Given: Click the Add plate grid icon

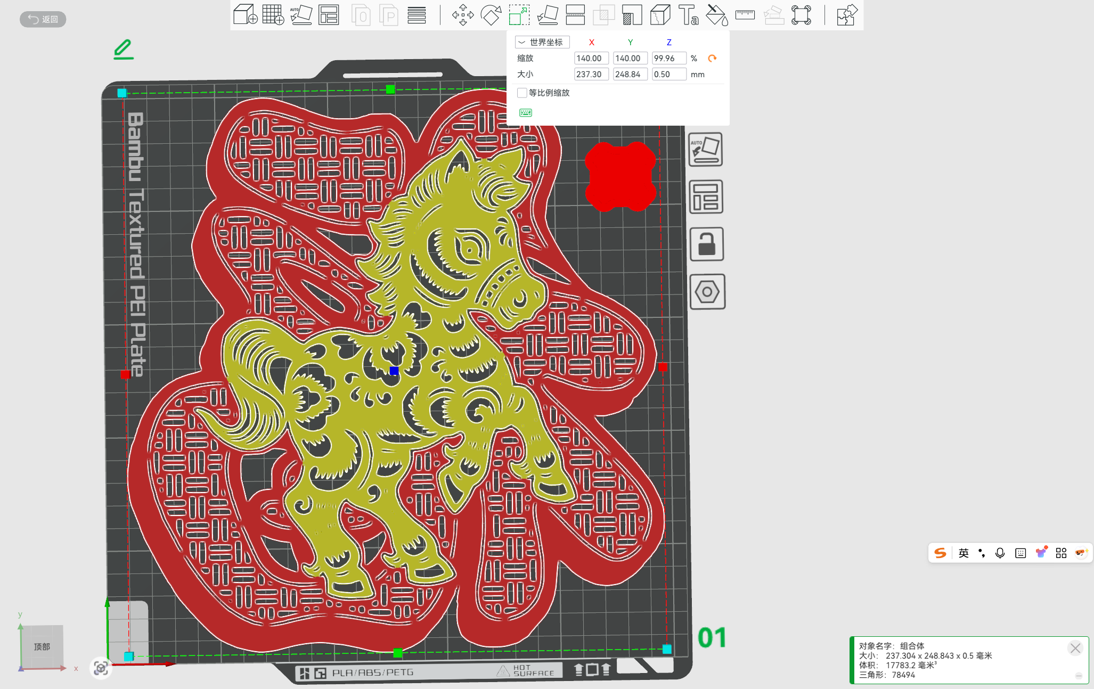Looking at the screenshot, I should pos(273,15).
